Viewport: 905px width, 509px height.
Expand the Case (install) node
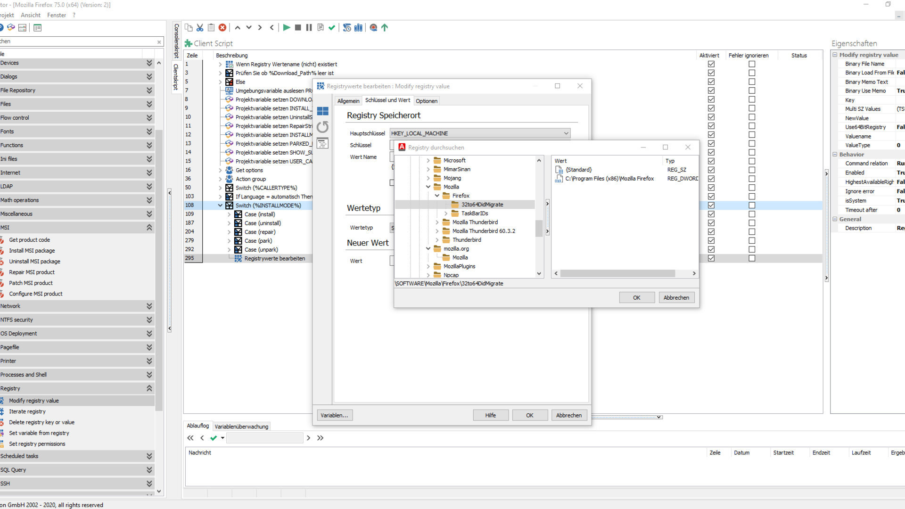click(229, 214)
